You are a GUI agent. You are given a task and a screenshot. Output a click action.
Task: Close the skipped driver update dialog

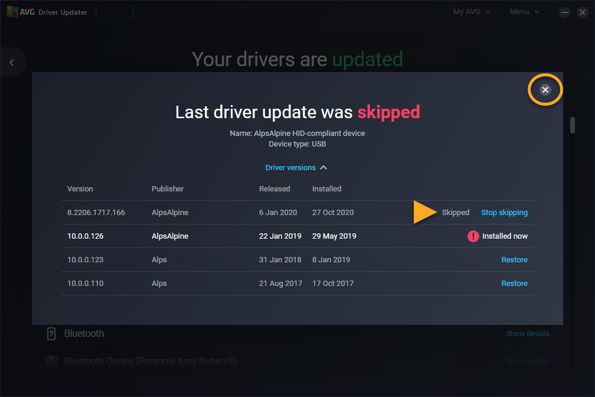[545, 90]
